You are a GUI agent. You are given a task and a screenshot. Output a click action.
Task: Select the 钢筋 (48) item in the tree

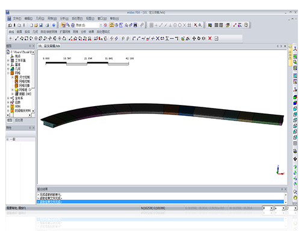[x=25, y=94]
